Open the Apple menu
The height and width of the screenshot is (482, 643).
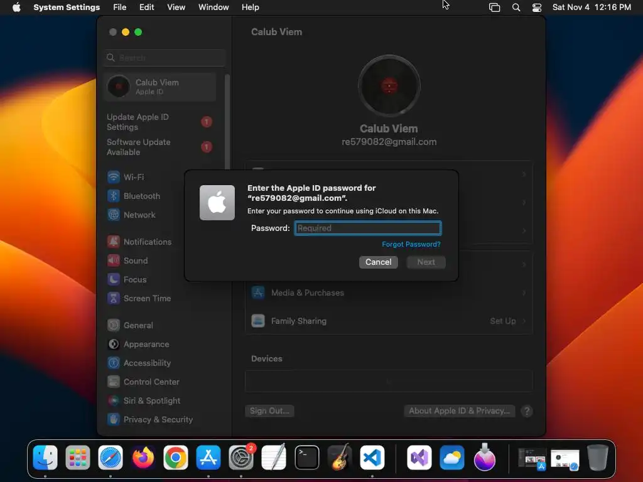[x=16, y=7]
